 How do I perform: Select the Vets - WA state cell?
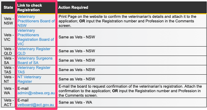pyautogui.click(x=8, y=91)
